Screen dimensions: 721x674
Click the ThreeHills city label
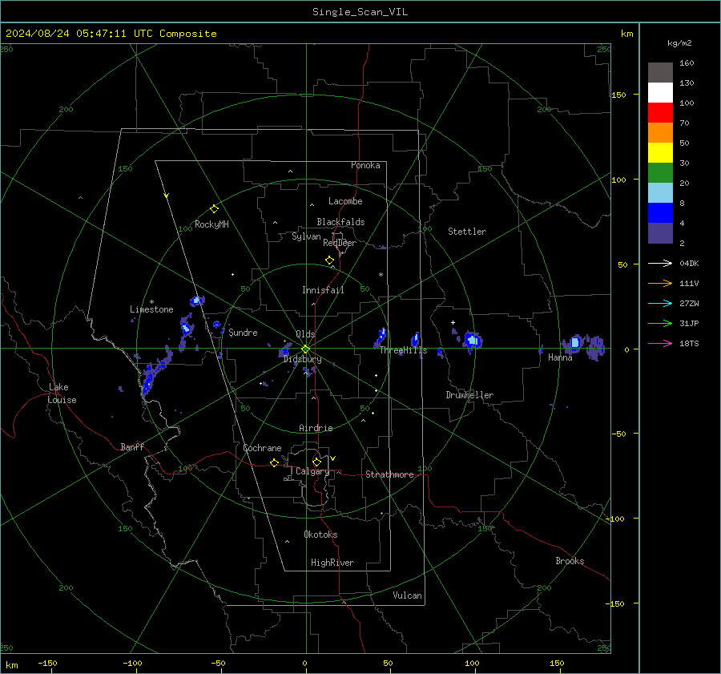point(403,350)
